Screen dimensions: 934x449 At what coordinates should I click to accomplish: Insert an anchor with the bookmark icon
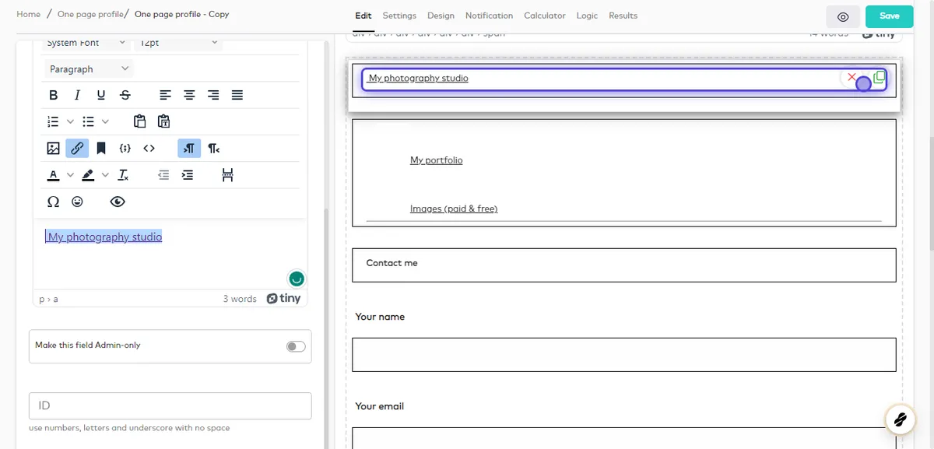coord(101,148)
